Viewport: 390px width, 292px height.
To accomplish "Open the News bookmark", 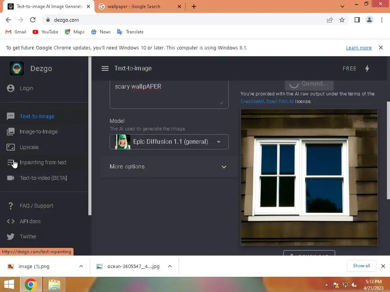I will pyautogui.click(x=101, y=32).
